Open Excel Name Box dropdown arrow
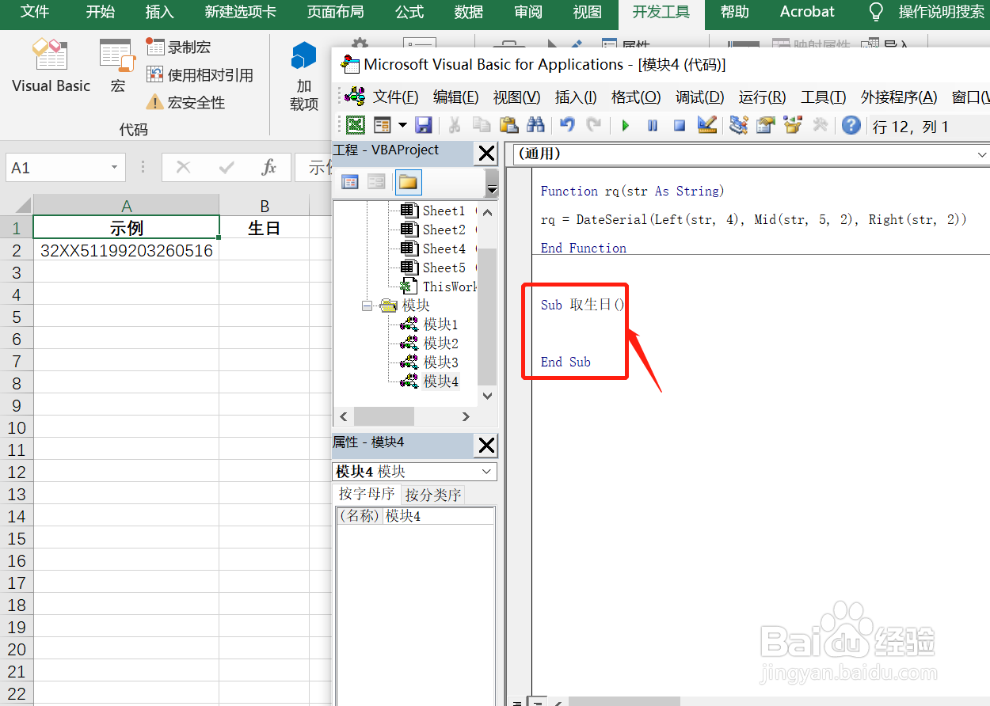Screen dimensions: 990x706 pyautogui.click(x=115, y=168)
